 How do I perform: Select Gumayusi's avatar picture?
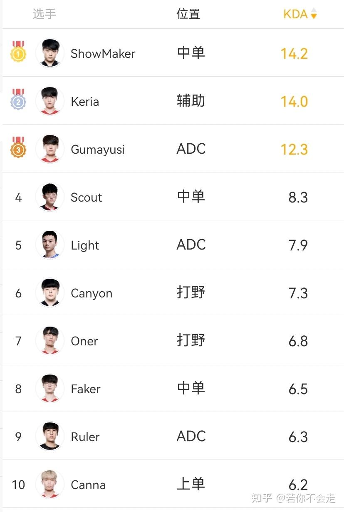pos(50,149)
